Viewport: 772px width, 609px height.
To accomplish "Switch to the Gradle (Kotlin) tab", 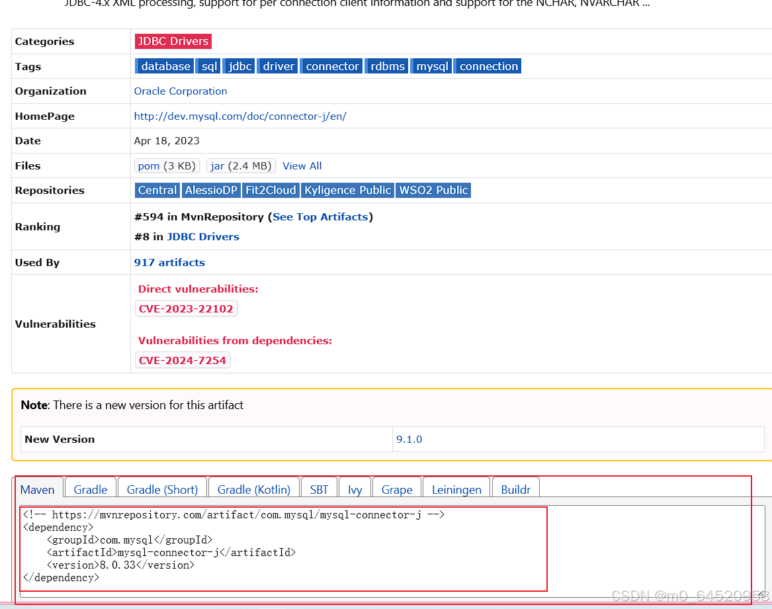I will pyautogui.click(x=254, y=490).
